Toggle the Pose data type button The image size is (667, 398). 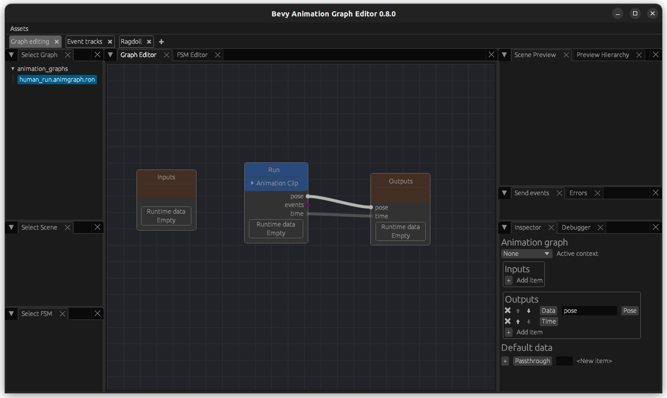[x=630, y=310]
